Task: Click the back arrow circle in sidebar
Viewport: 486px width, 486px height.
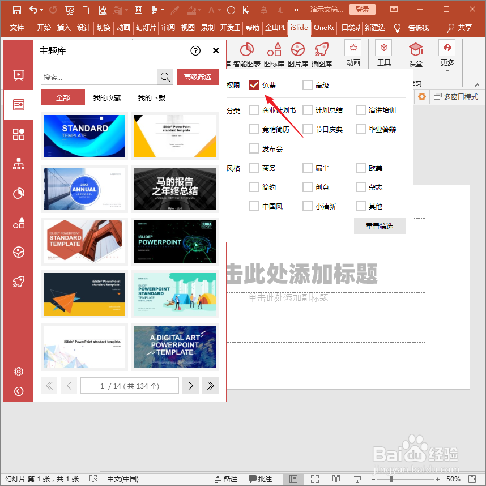Action: click(19, 391)
